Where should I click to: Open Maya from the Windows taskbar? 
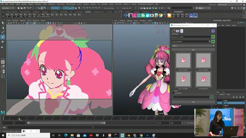pos(122,135)
